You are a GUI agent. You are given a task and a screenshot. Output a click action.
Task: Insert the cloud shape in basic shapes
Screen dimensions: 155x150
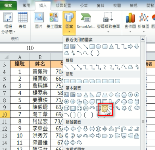(x=137, y=108)
